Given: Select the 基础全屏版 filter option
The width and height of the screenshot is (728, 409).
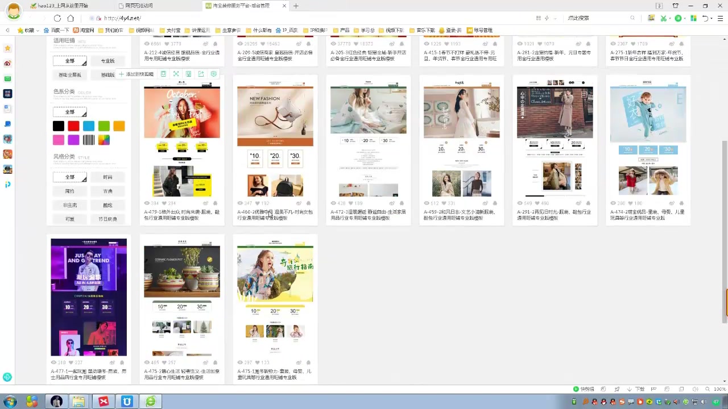Looking at the screenshot, I should [x=69, y=74].
